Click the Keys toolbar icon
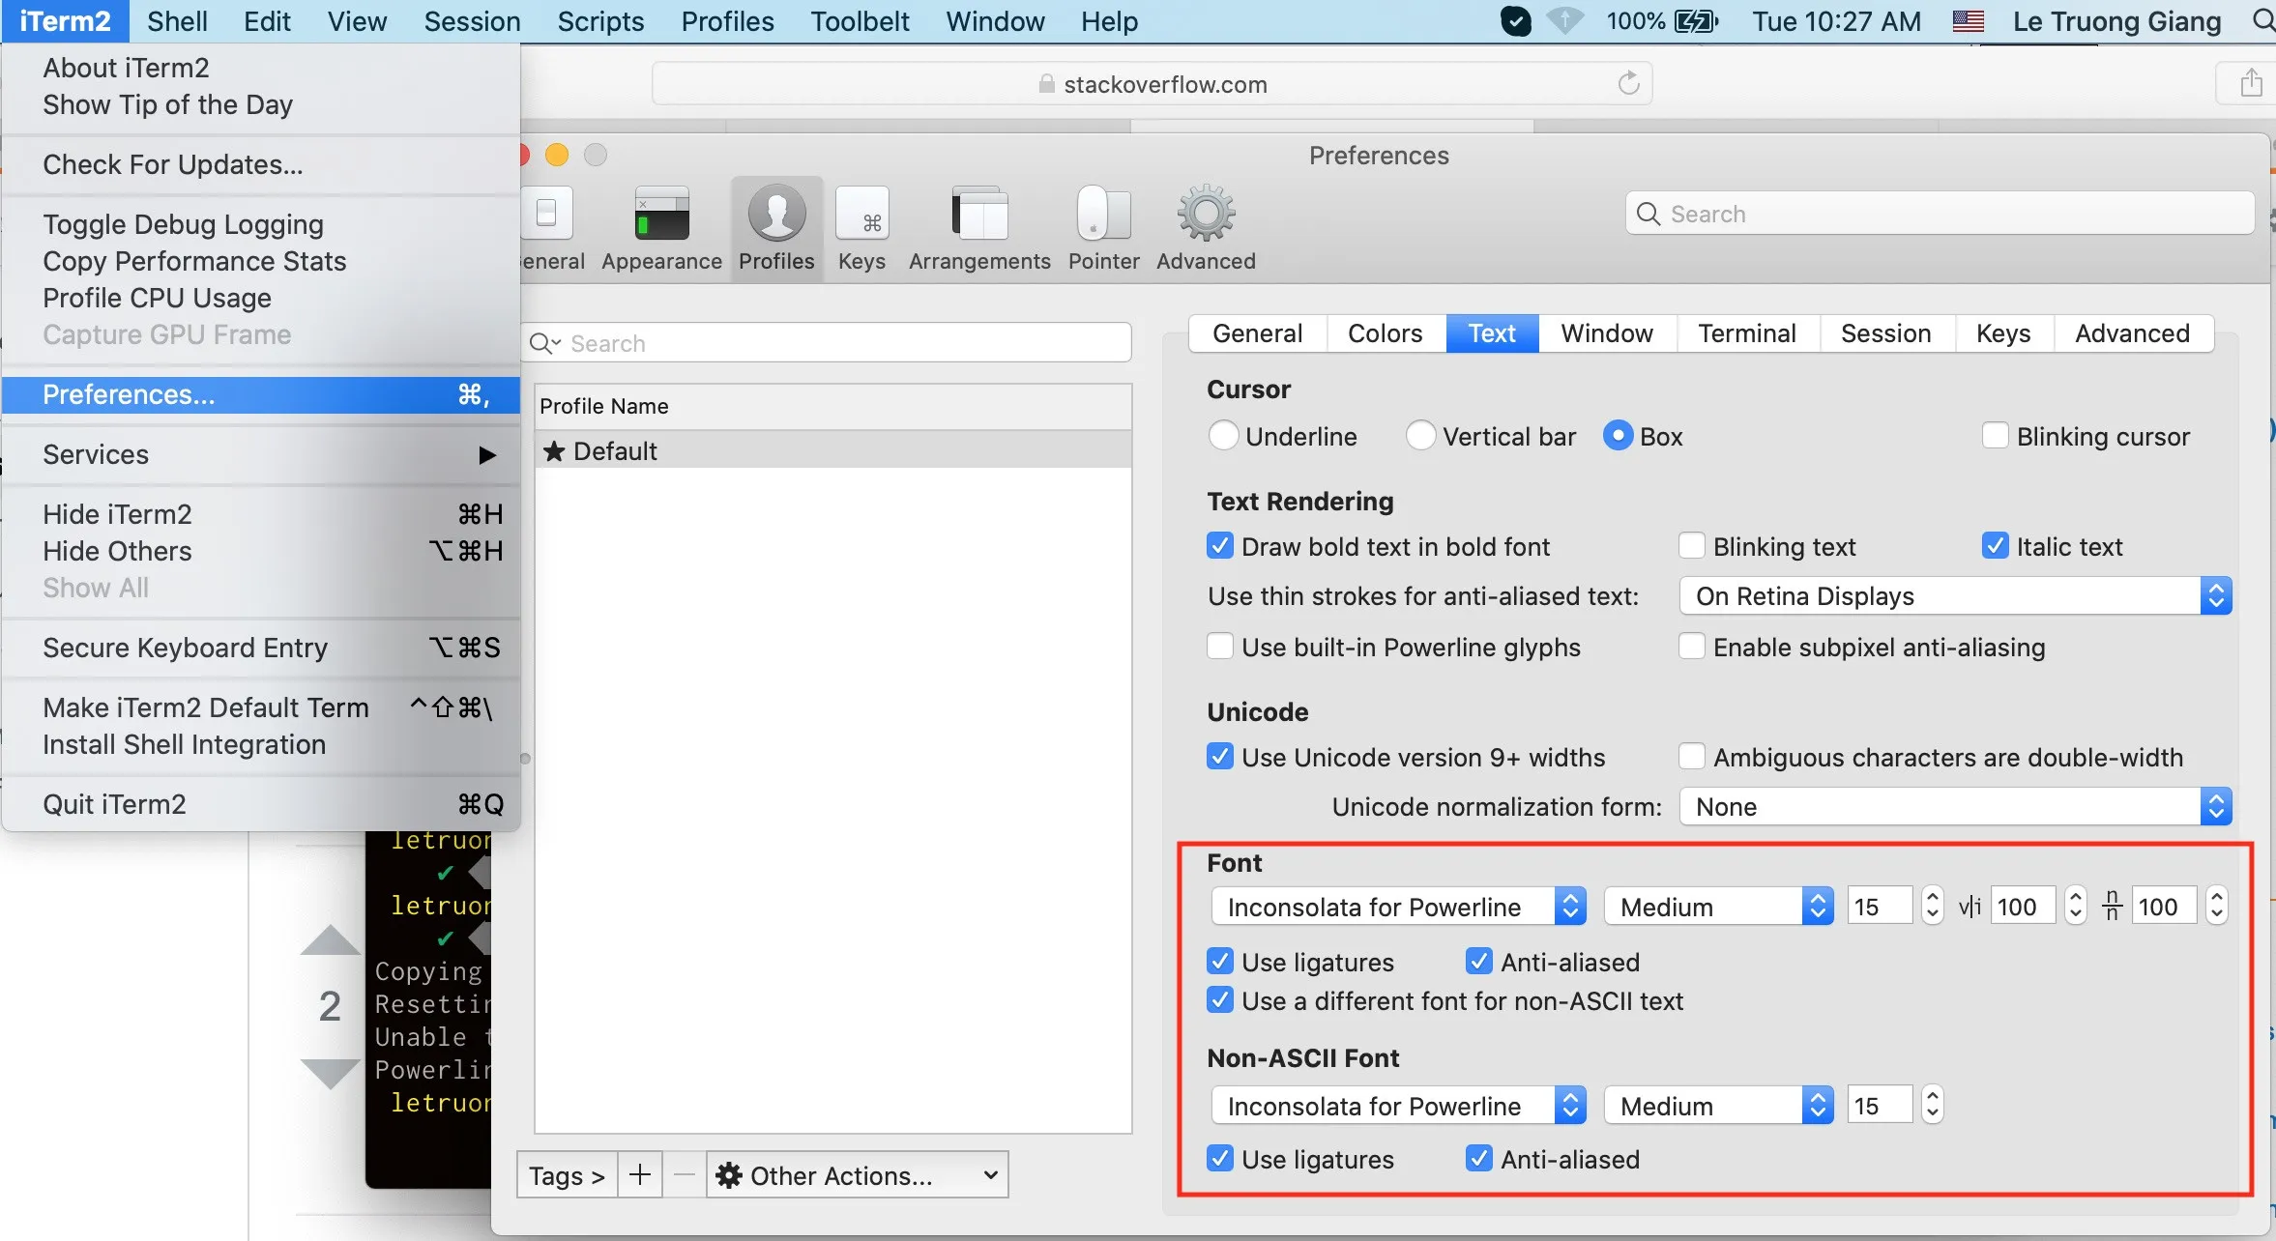Image resolution: width=2276 pixels, height=1241 pixels. pyautogui.click(x=861, y=215)
